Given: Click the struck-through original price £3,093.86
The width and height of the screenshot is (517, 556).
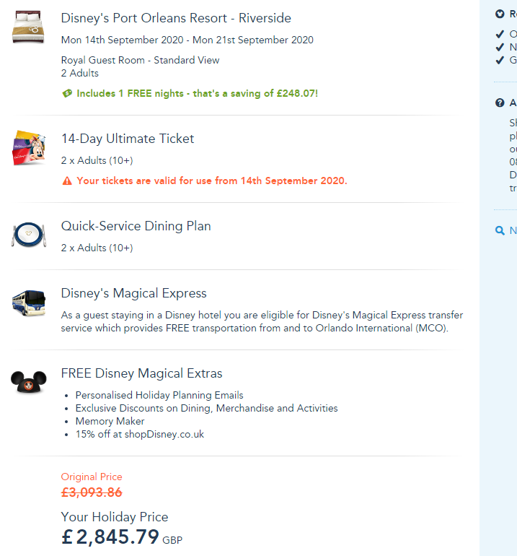Looking at the screenshot, I should point(92,492).
